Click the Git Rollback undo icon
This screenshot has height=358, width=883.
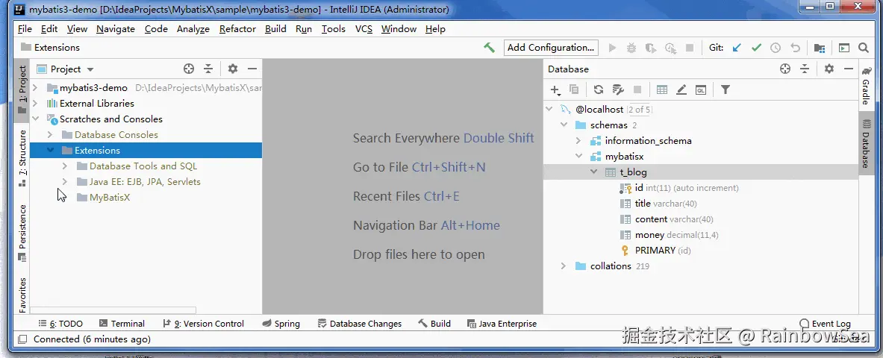pyautogui.click(x=795, y=48)
